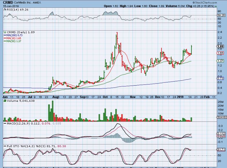Image resolution: width=227 pixels, height=168 pixels.
Task: Click the Volume 5,041,638 panel label
Action: click(21, 101)
